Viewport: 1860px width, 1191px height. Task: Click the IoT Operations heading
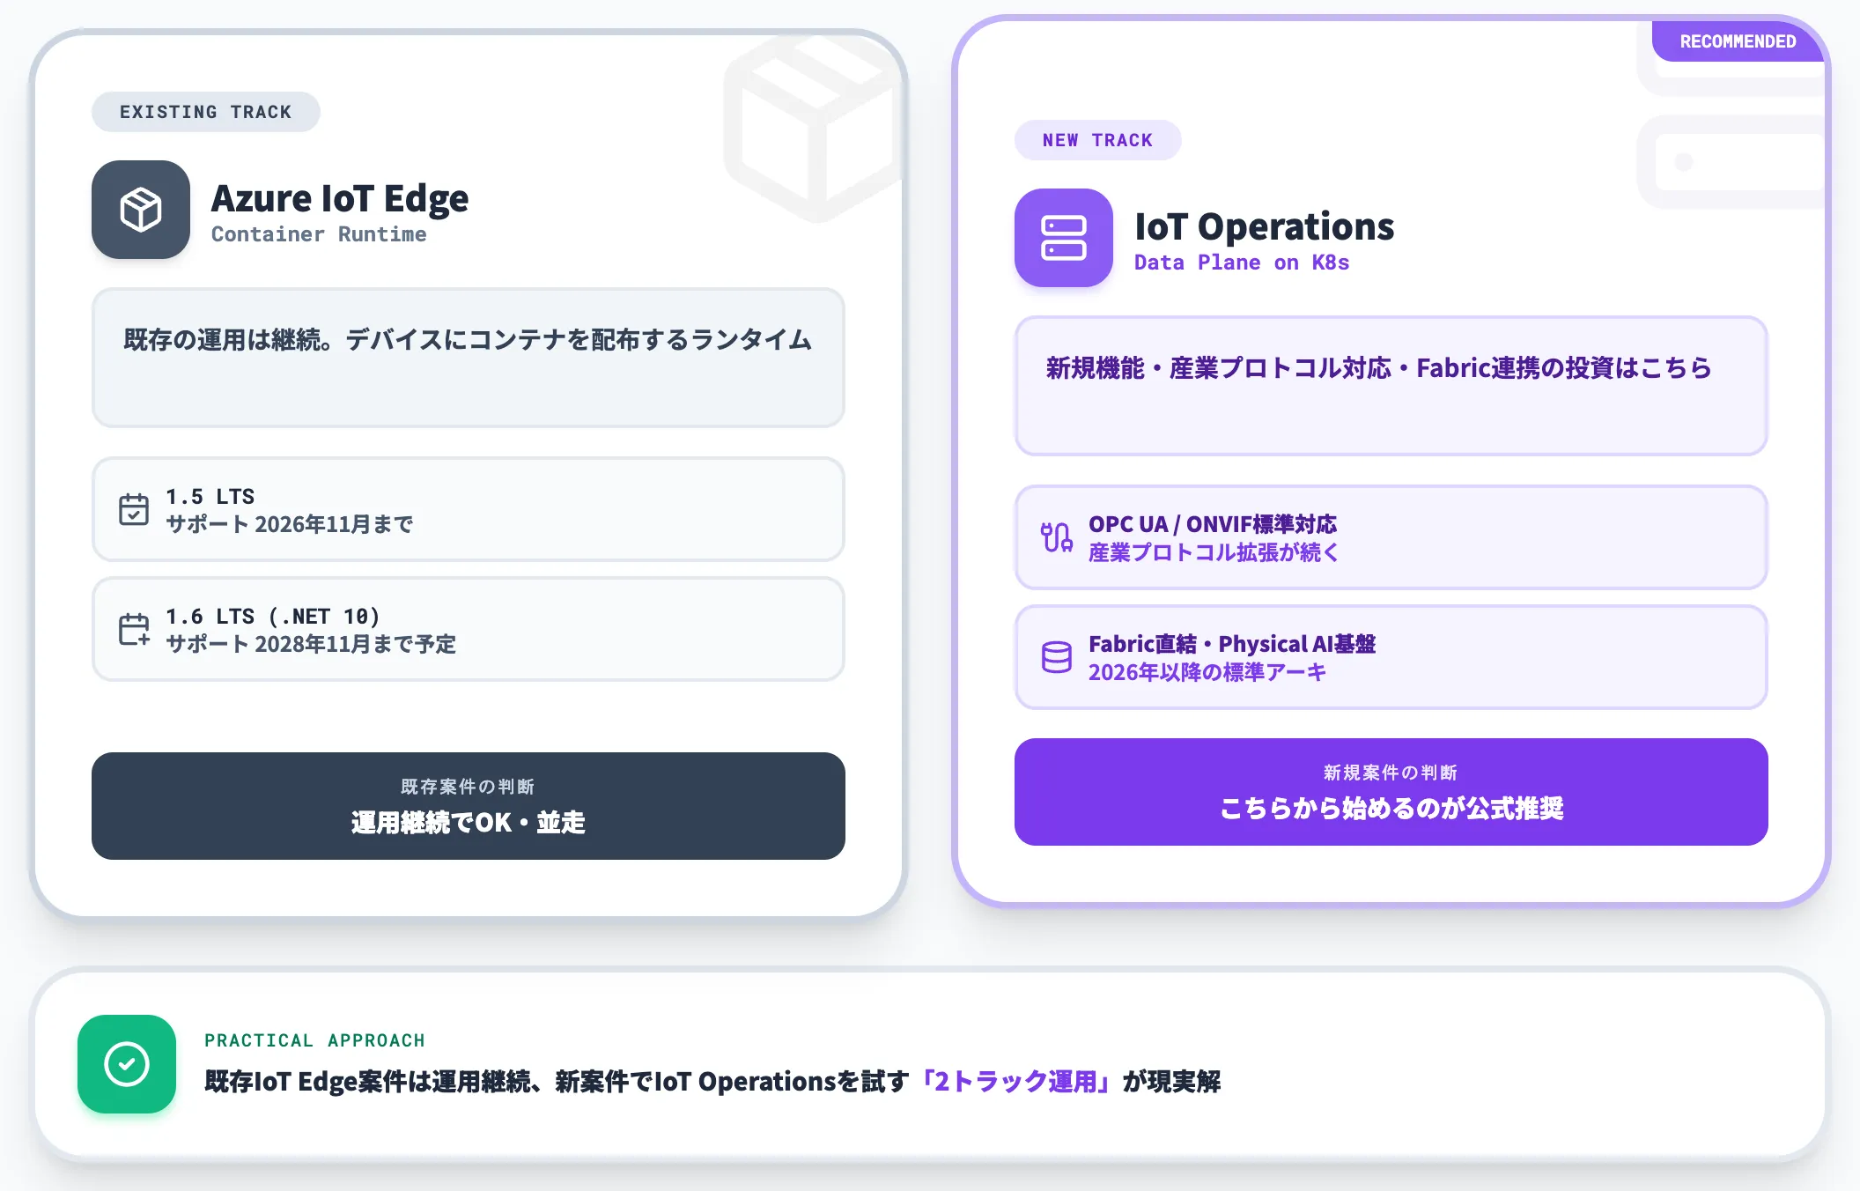1265,226
